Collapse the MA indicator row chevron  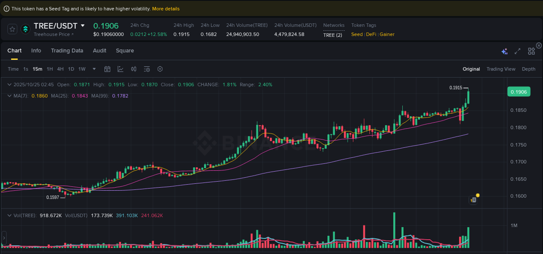click(10, 95)
